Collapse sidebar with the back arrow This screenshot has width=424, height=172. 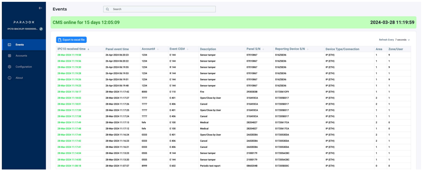coord(40,8)
